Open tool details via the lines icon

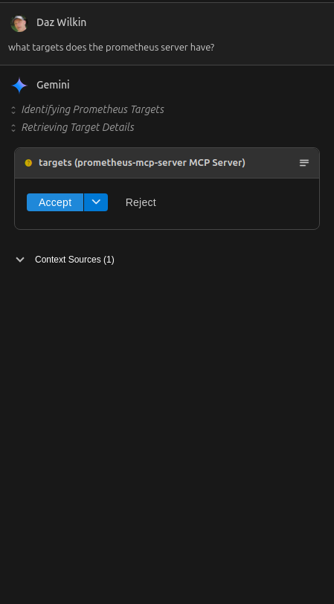[304, 163]
